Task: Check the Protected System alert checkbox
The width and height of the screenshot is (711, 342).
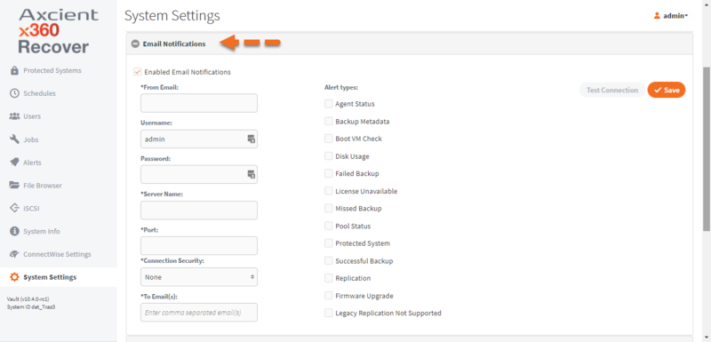Action: pos(328,243)
